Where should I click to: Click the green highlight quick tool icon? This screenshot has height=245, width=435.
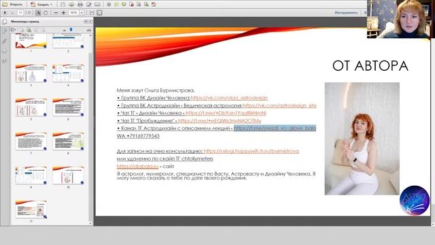click(x=124, y=4)
